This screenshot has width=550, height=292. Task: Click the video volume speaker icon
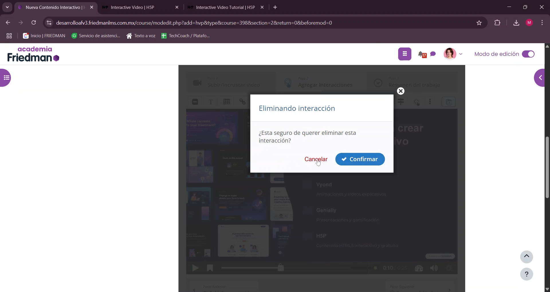point(434,268)
